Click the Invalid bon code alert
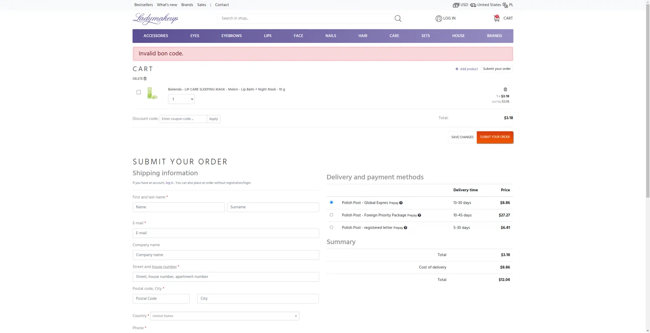Viewport: 650px width, 333px height. [x=323, y=54]
